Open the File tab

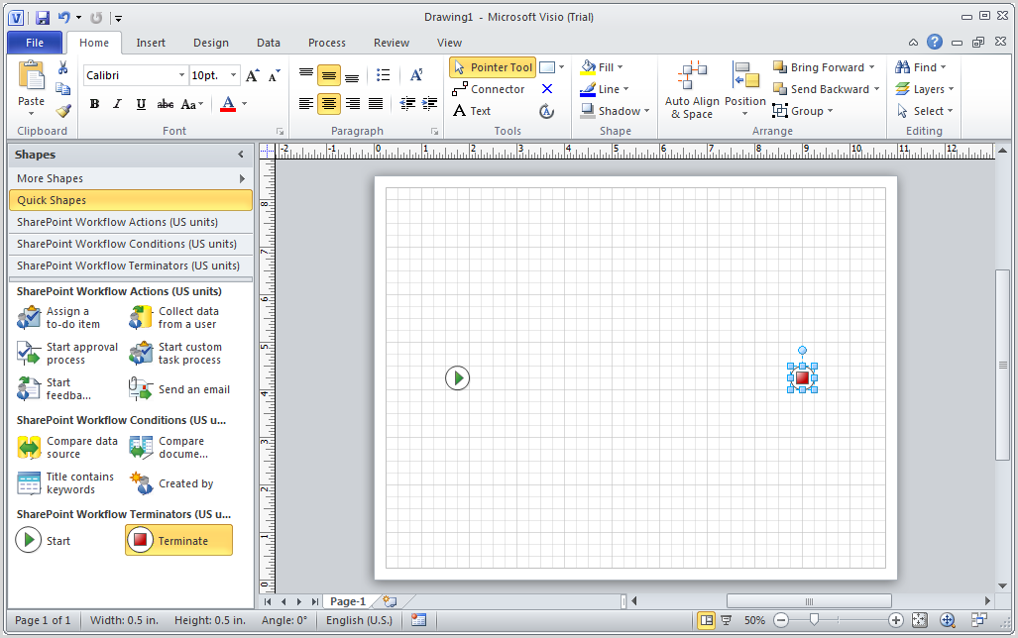click(x=35, y=43)
